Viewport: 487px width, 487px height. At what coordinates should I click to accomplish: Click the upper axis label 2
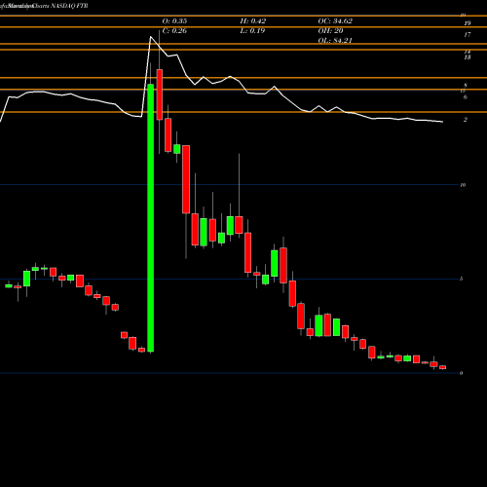[466, 120]
